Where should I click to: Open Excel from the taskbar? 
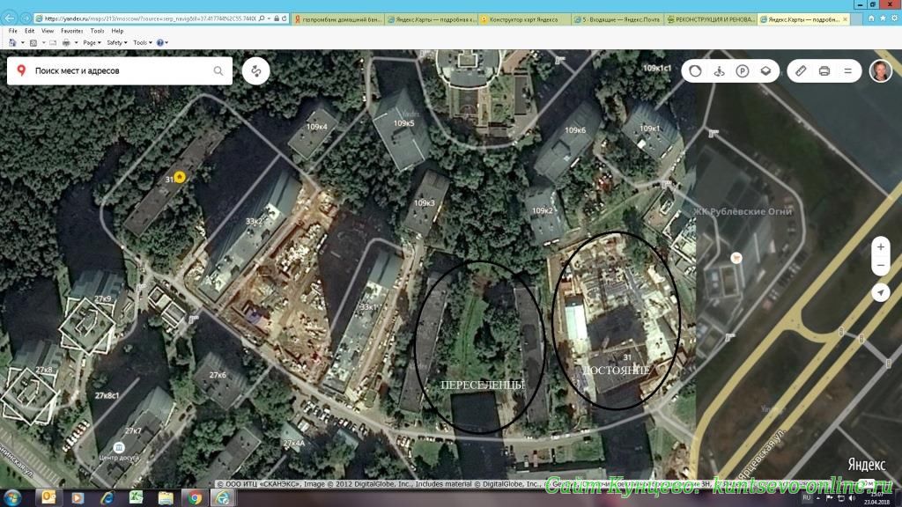[136, 497]
